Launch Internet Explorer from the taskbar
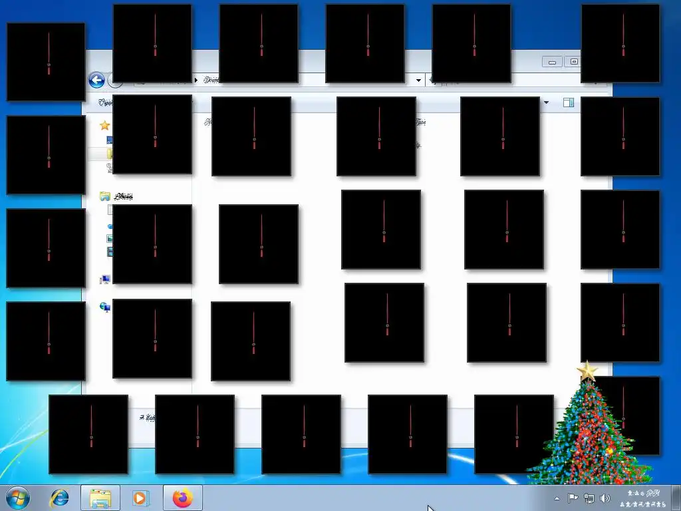 click(59, 498)
